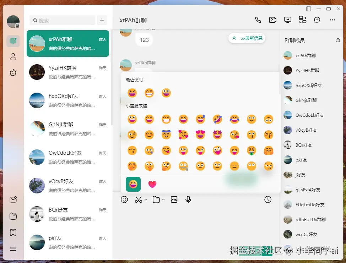This screenshot has height=263, width=346.
Task: Pick the squinting laugh emoji in 最近使用
Action: click(132, 93)
